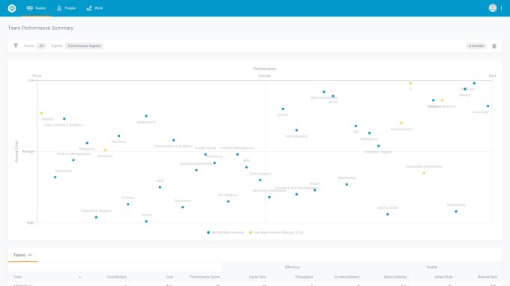Sort by the Rework Rate column header
510x286 pixels.
487,277
